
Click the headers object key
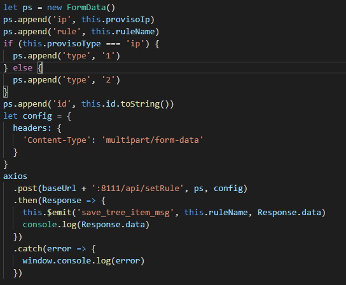(x=30, y=128)
